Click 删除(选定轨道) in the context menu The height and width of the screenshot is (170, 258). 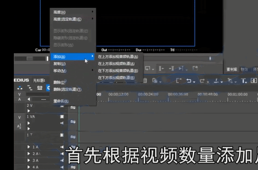68,89
